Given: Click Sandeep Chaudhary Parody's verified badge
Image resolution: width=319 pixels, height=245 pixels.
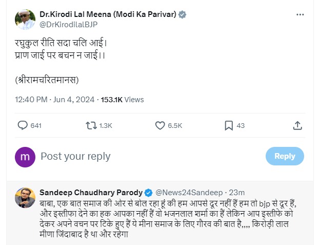Looking at the screenshot, I should (x=148, y=193).
